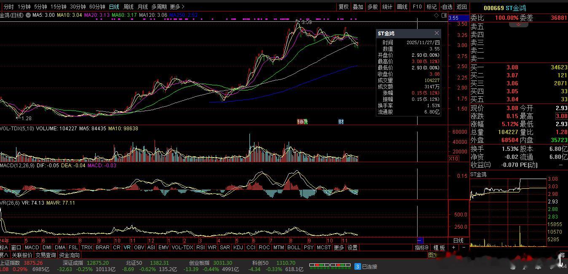Toggle 叠加 overlay mode
Image resolution: width=568 pixels, height=274 pixels.
tap(358, 7)
